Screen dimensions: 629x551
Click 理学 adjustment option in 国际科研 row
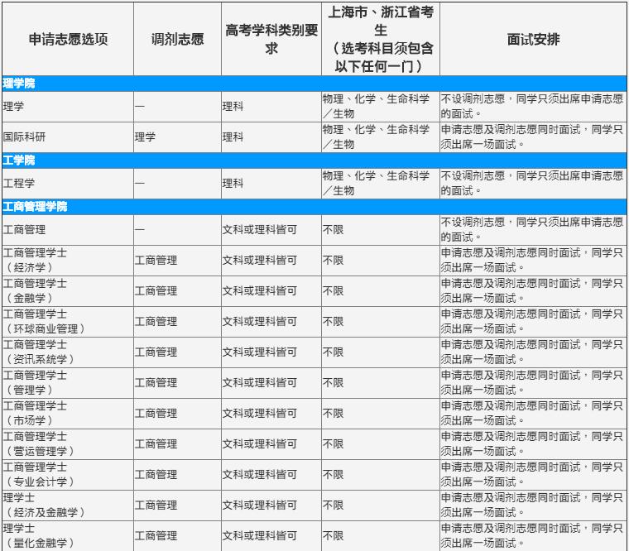pos(146,137)
